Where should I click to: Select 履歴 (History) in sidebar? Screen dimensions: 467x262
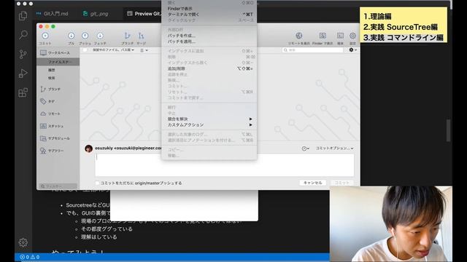click(52, 70)
